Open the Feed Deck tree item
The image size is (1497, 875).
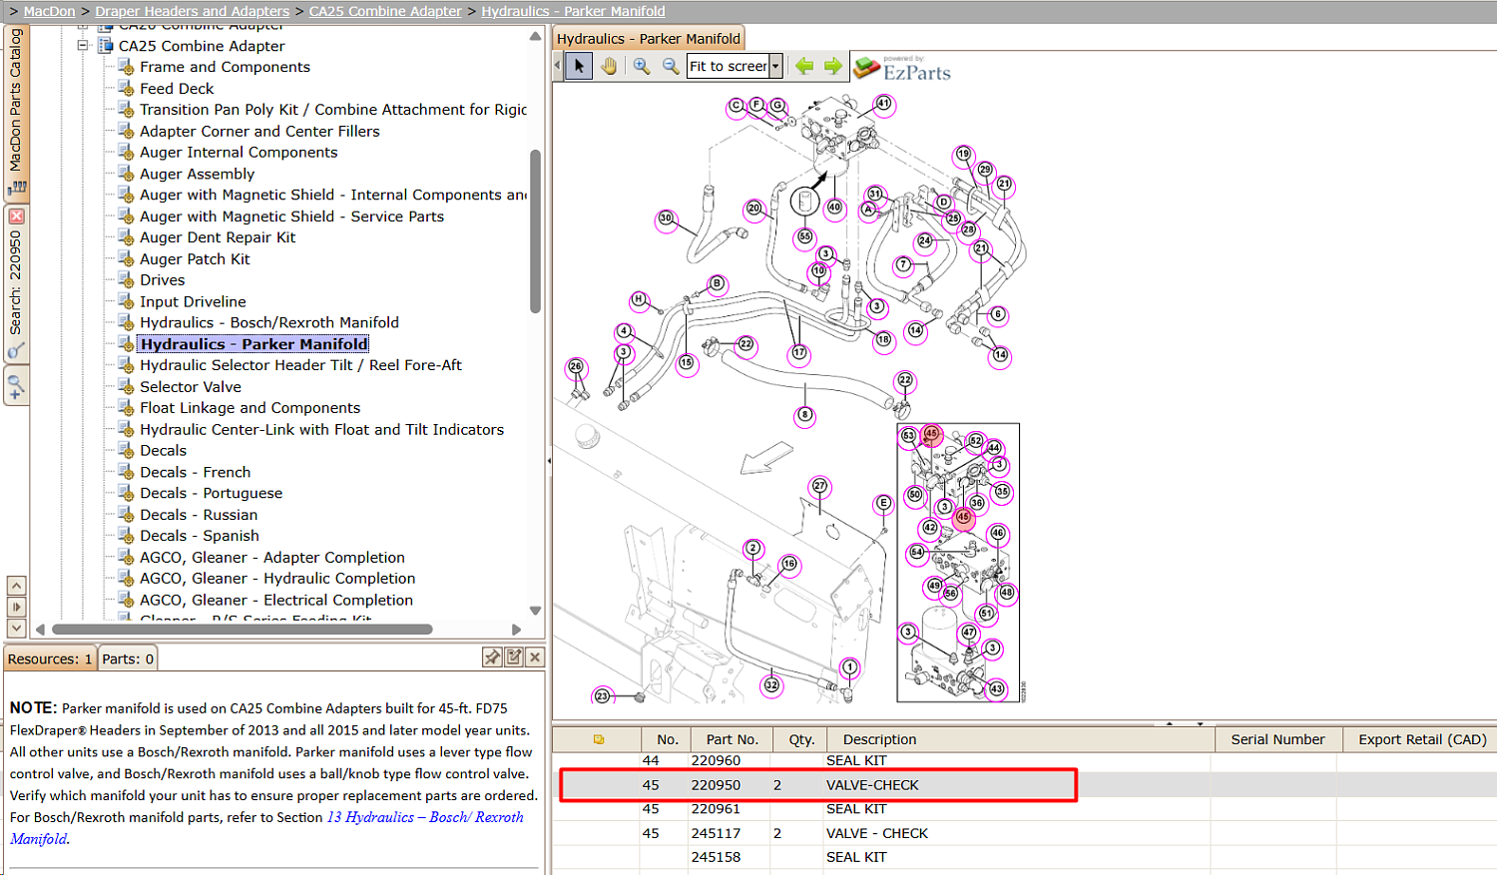(x=177, y=89)
